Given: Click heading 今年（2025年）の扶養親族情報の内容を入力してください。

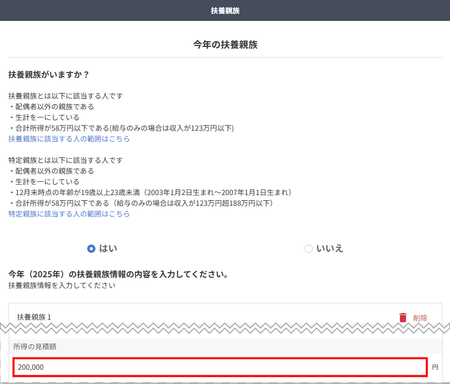Looking at the screenshot, I should [118, 274].
